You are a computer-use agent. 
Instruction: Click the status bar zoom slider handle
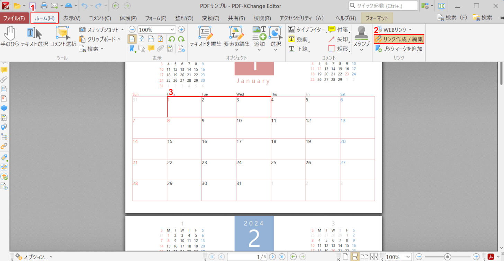click(x=448, y=257)
